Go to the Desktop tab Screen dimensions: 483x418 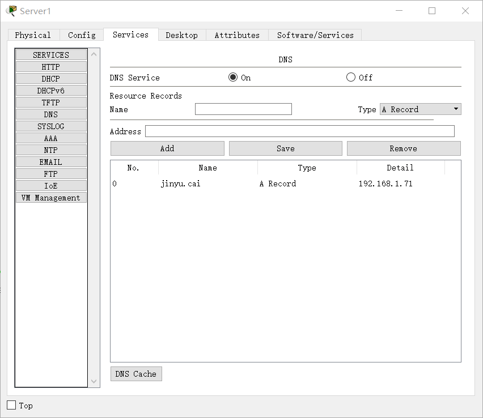pyautogui.click(x=181, y=35)
